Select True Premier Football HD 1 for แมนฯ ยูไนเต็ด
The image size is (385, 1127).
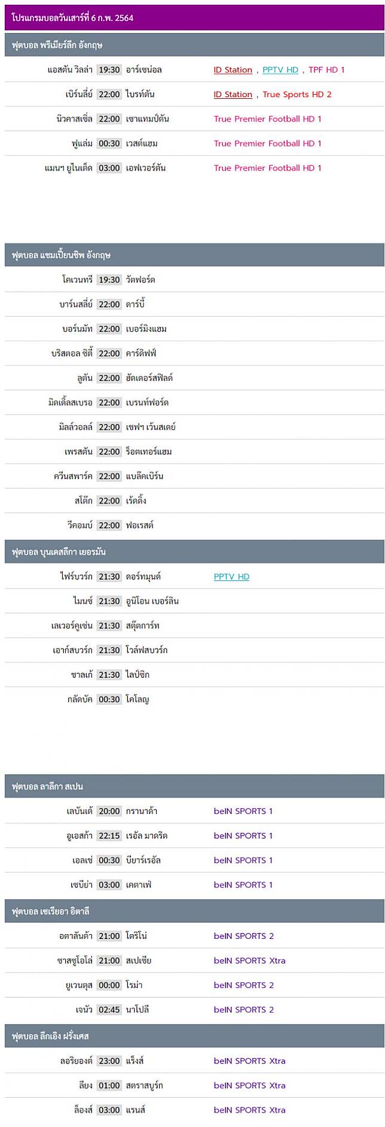[x=267, y=168]
